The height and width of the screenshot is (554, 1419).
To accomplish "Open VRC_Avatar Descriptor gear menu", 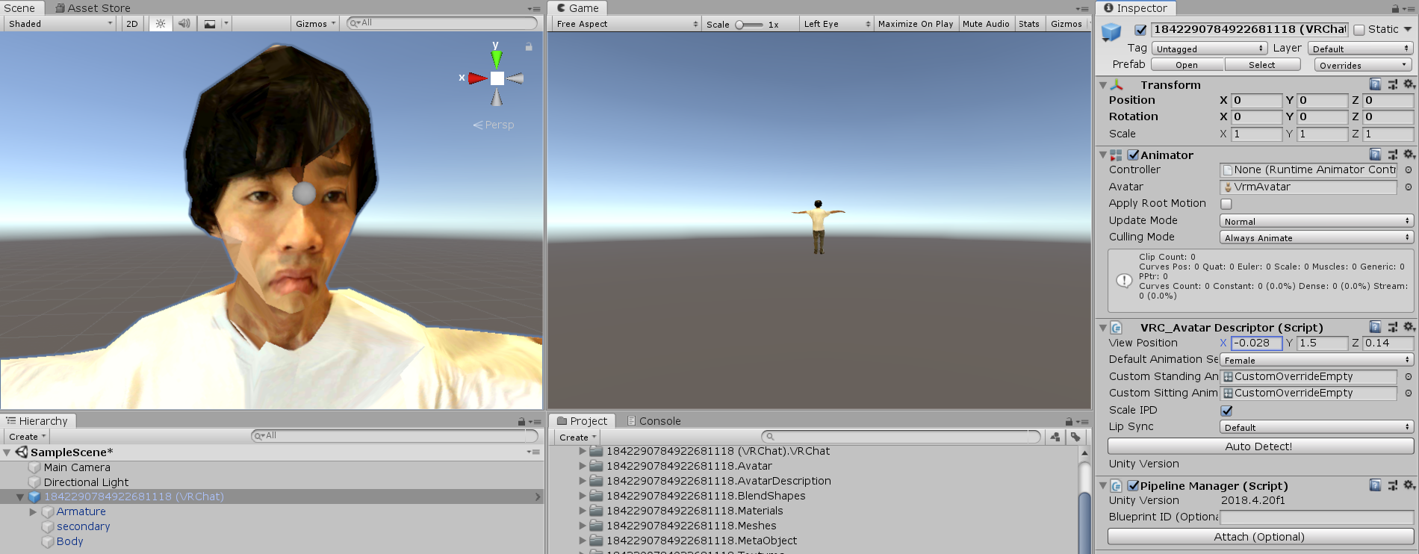I will coord(1409,327).
